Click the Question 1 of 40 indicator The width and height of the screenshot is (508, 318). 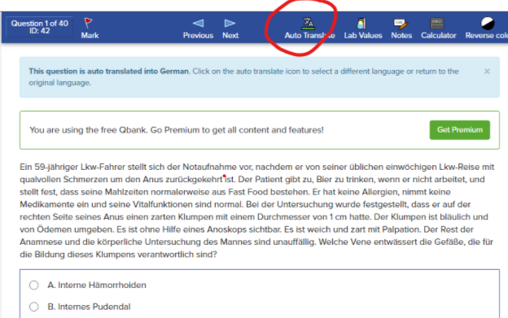pyautogui.click(x=40, y=27)
